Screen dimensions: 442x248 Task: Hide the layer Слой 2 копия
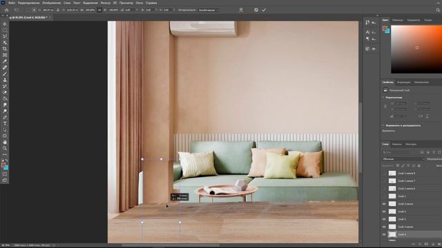coord(384,204)
